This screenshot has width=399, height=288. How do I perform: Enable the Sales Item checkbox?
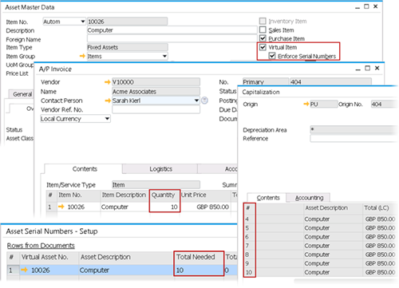pyautogui.click(x=263, y=30)
